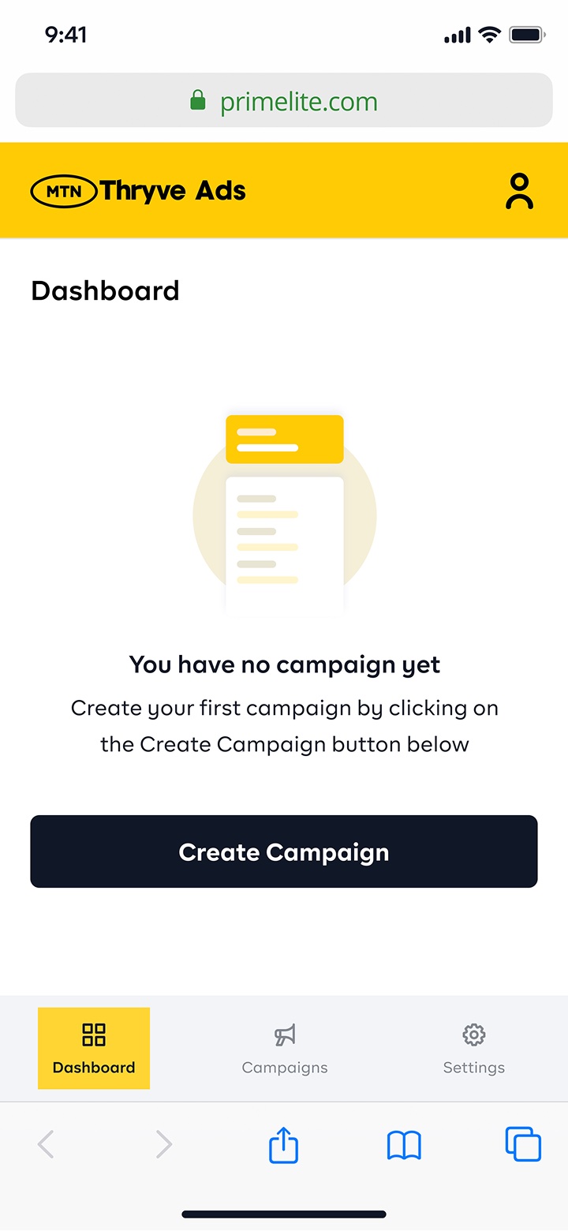Open the Campaigns megaphone icon
Screen dimensions: 568x1231
[x=285, y=1035]
